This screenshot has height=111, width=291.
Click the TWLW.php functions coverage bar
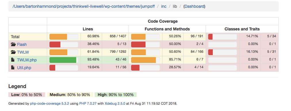point(145,60)
